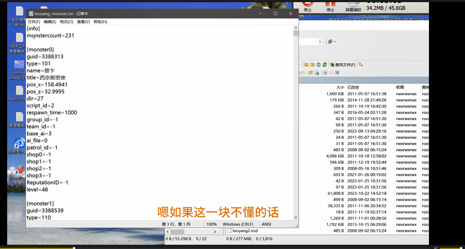The image size is (465, 249).
Task: Open the synchronize icon dropdown arrow
Action: [335, 42]
